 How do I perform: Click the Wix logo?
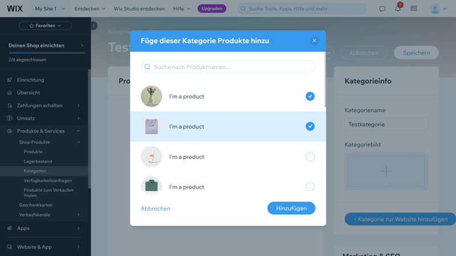(15, 9)
